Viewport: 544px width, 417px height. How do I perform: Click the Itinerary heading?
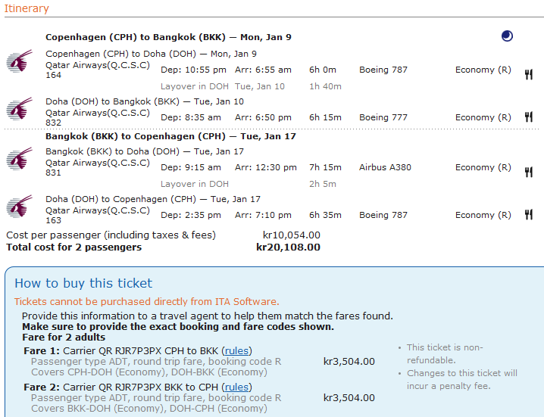click(x=27, y=8)
